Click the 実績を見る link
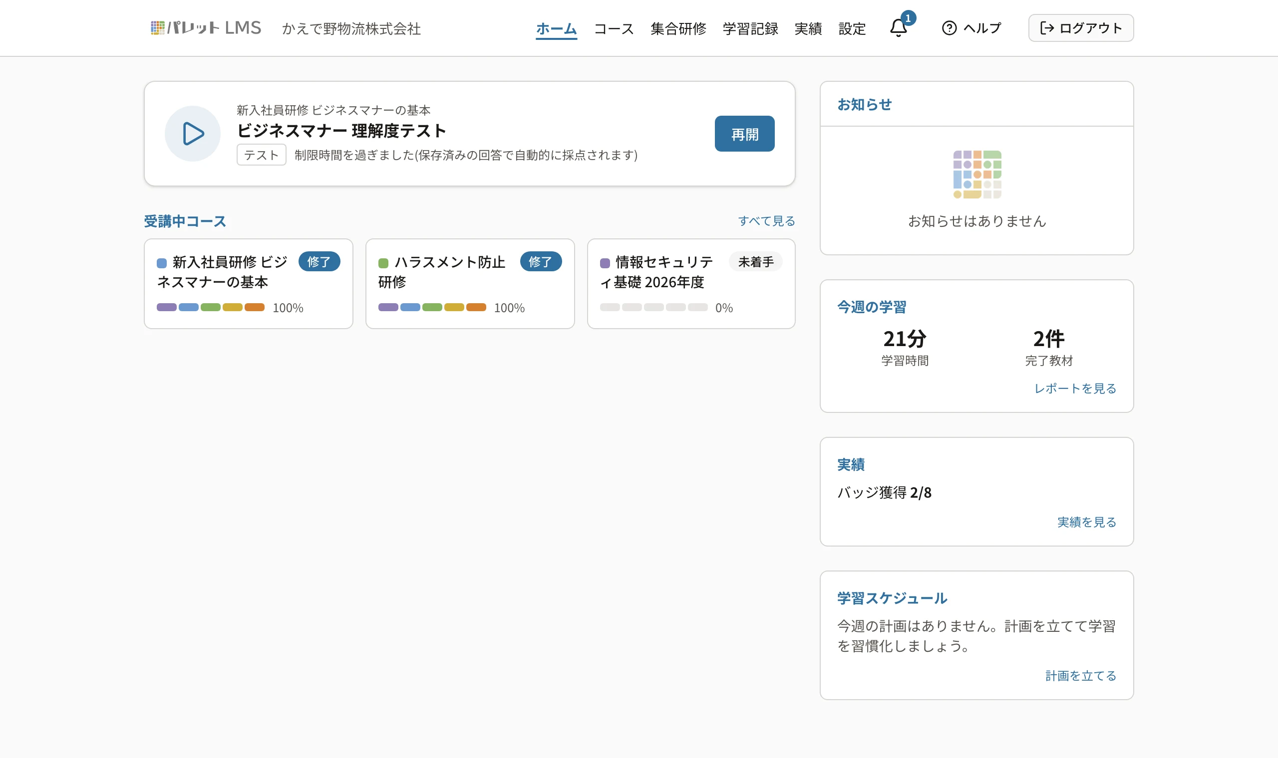The height and width of the screenshot is (758, 1278). coord(1086,522)
